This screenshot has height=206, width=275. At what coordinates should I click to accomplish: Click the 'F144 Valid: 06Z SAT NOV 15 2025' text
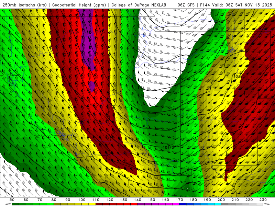click(x=236, y=5)
